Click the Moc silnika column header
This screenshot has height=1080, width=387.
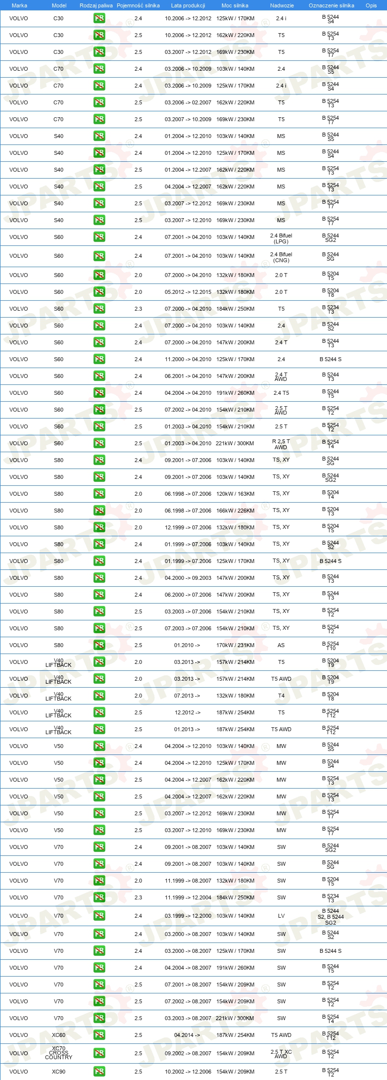(235, 5)
